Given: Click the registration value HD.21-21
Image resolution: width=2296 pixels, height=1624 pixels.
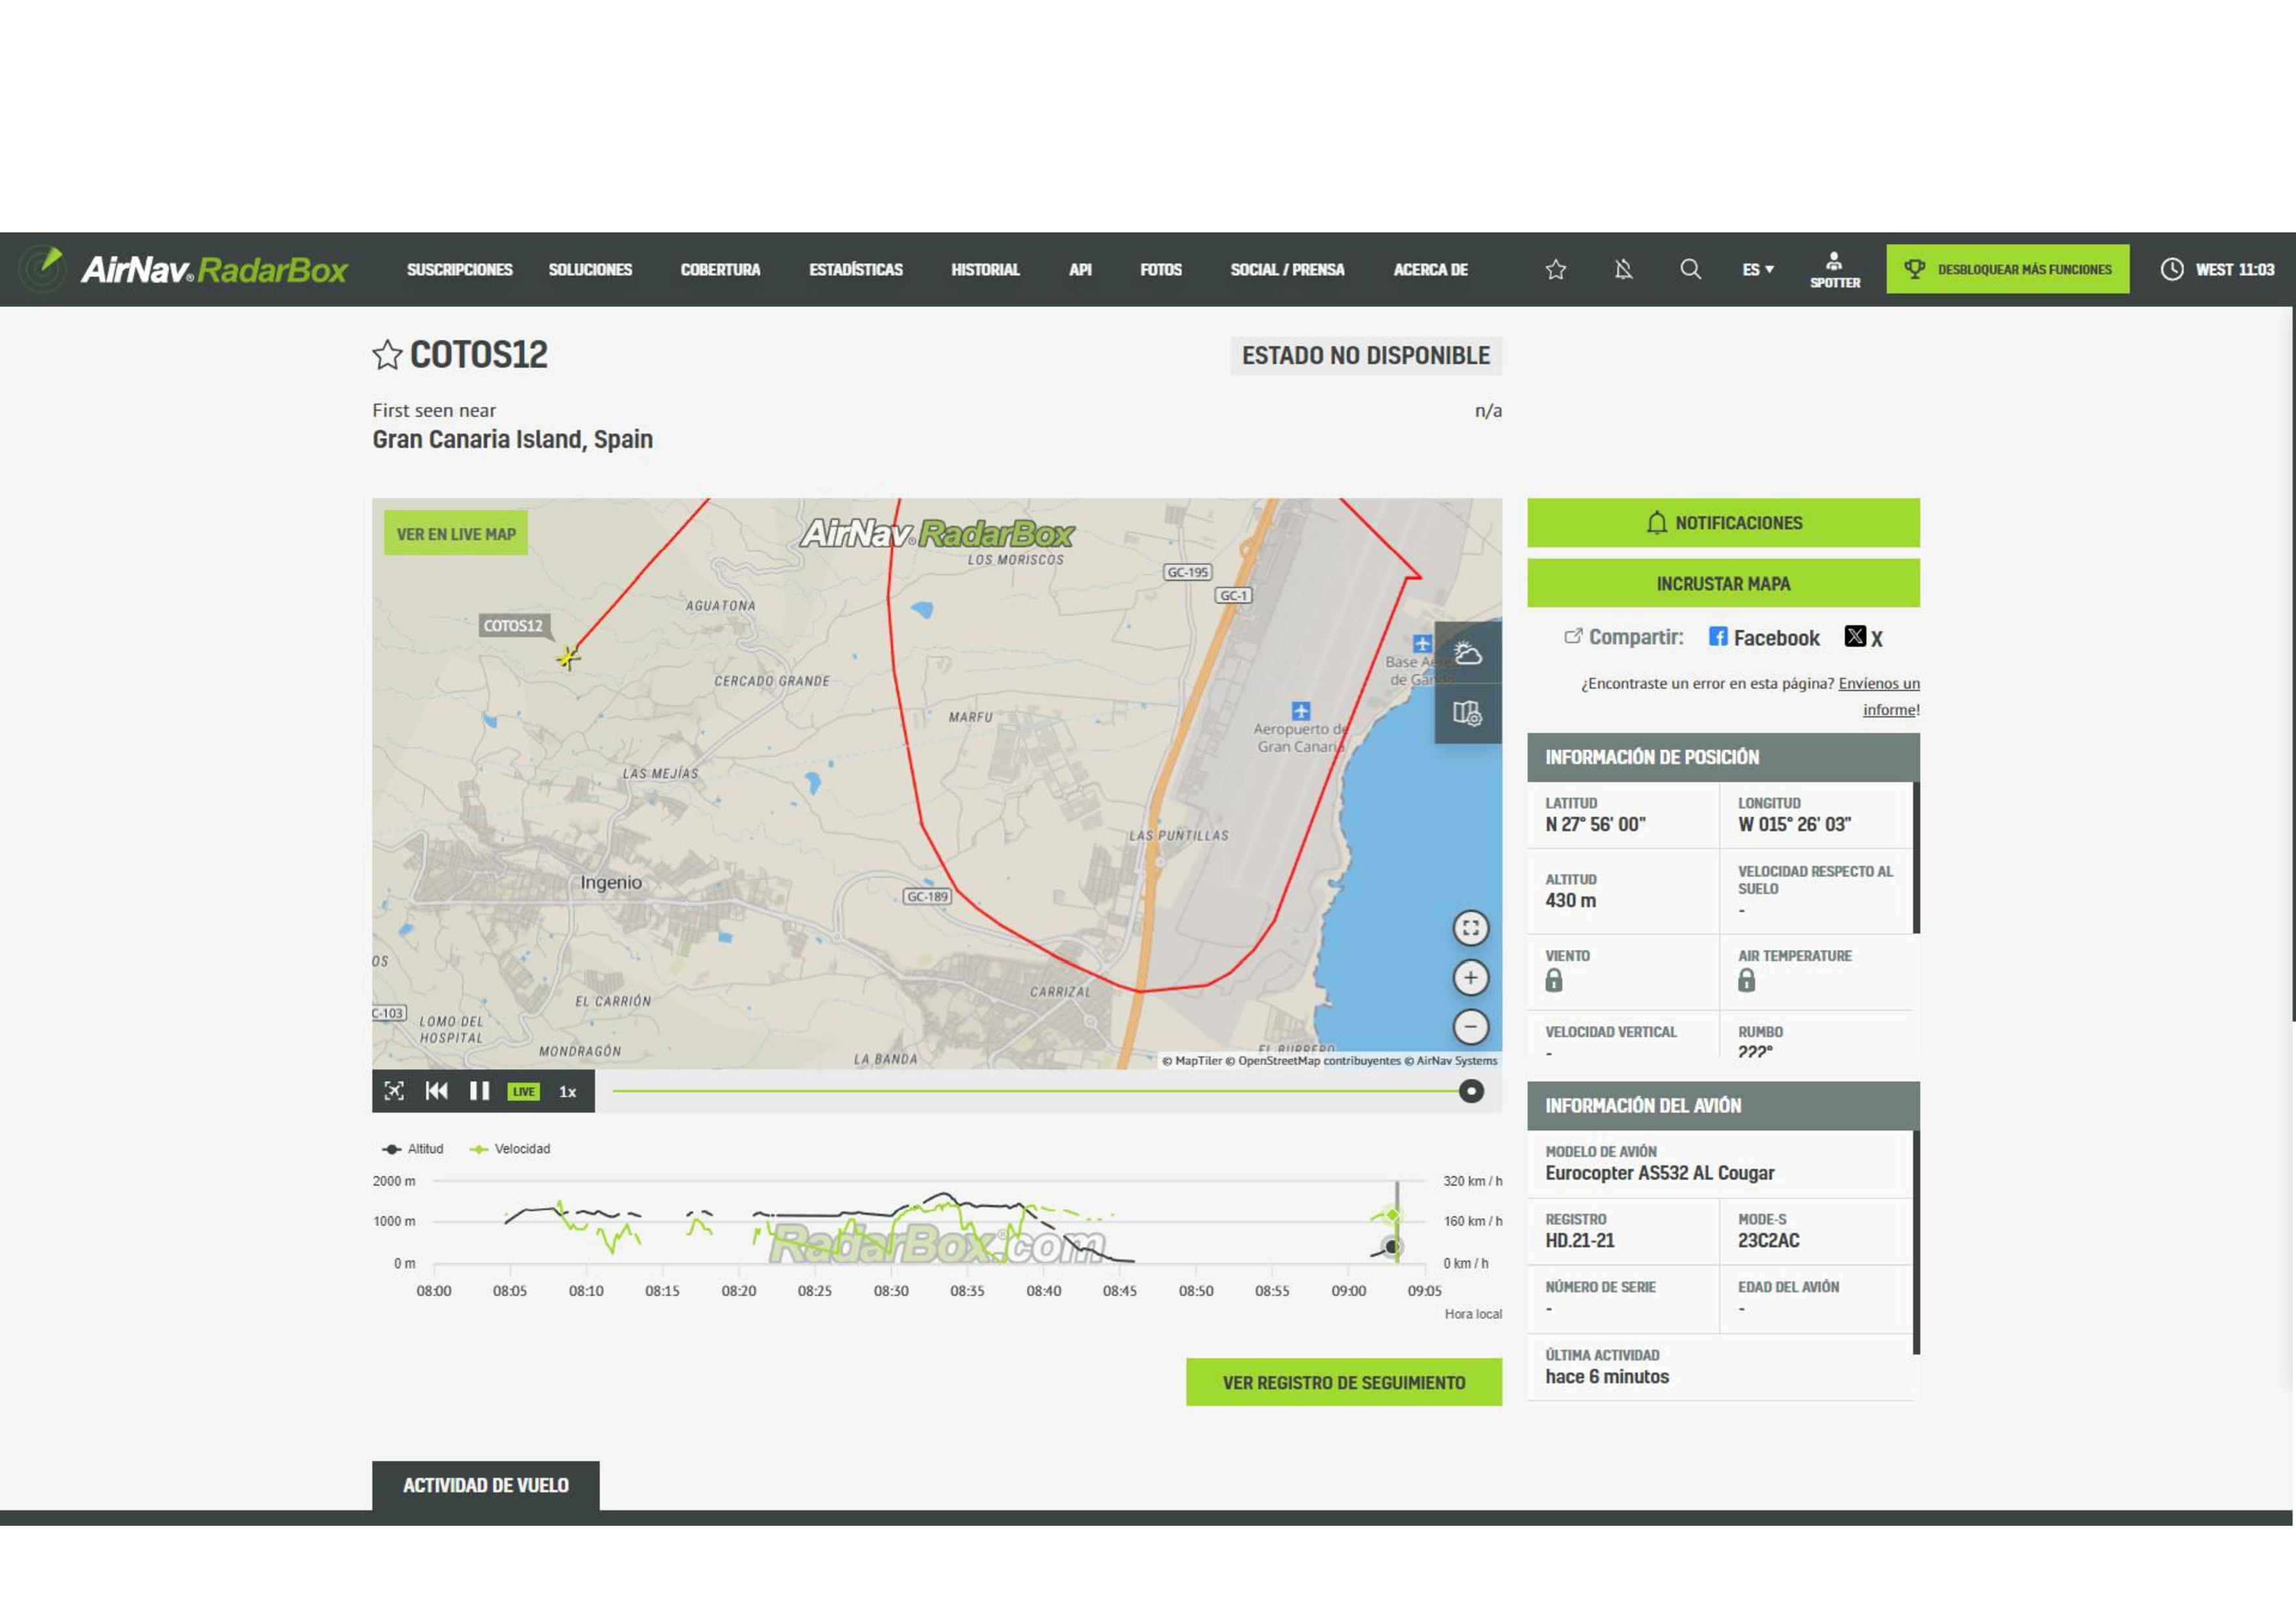Looking at the screenshot, I should [x=1579, y=1240].
